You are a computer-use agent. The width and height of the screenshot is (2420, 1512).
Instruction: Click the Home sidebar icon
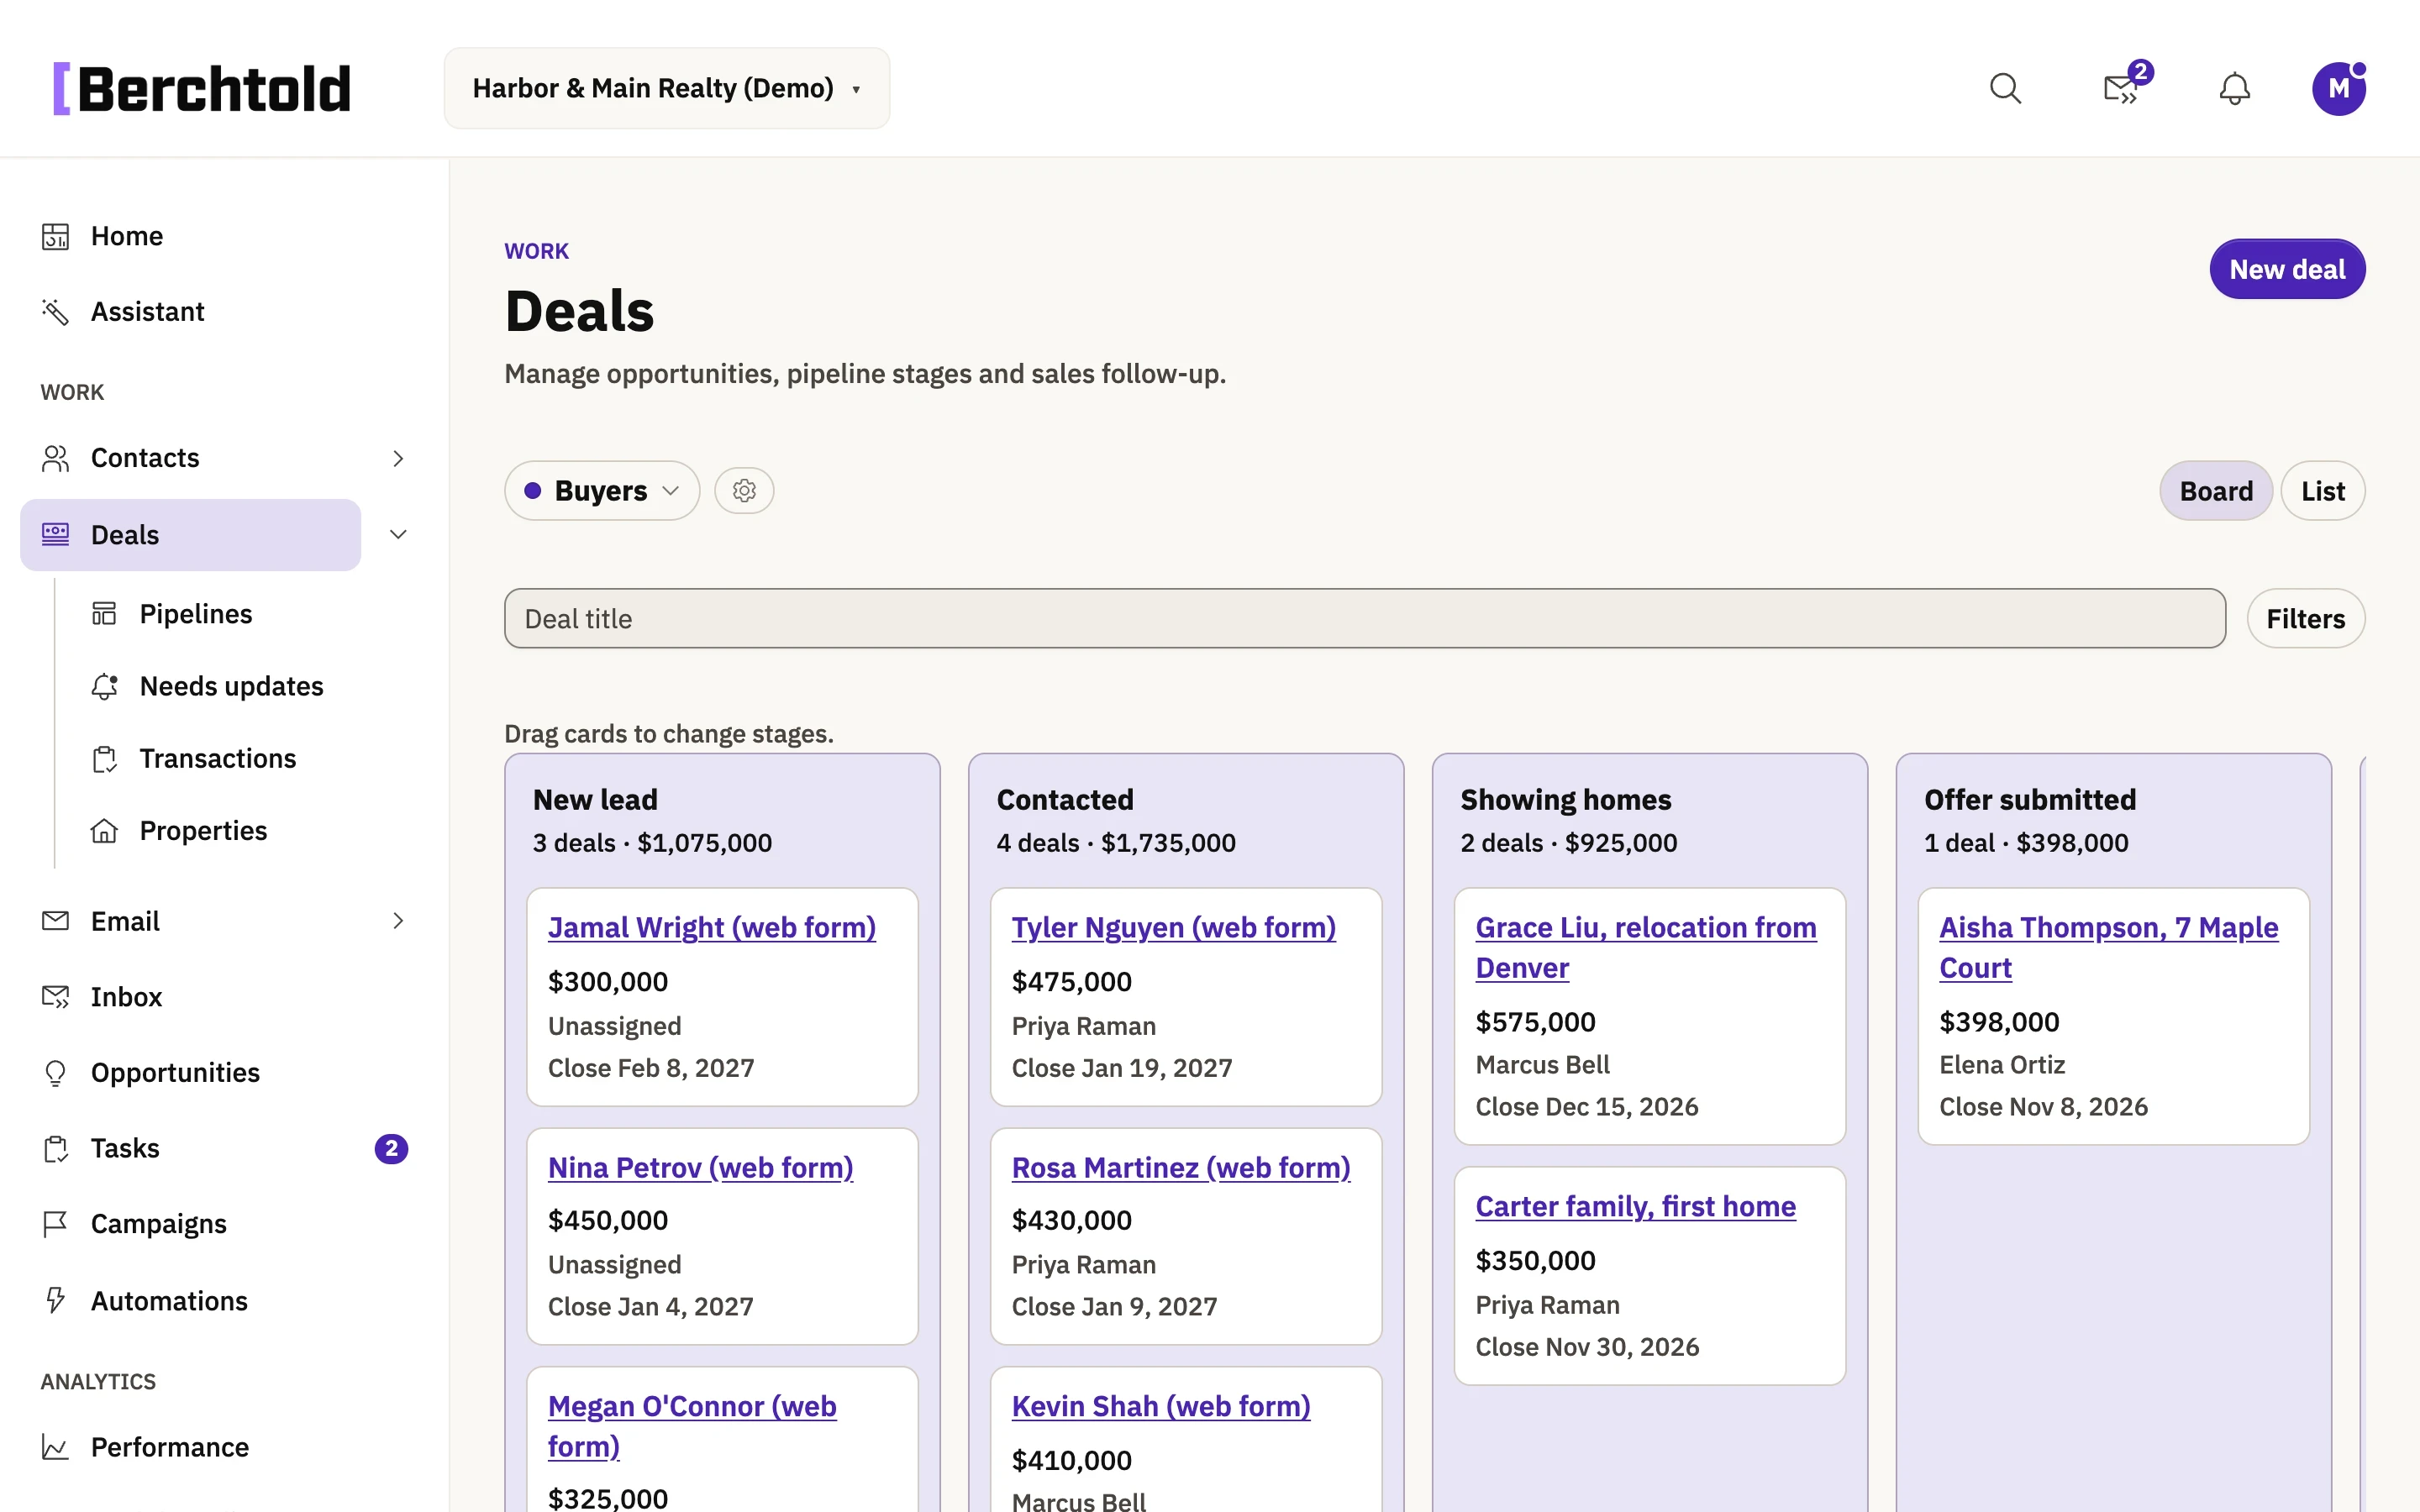click(x=55, y=236)
